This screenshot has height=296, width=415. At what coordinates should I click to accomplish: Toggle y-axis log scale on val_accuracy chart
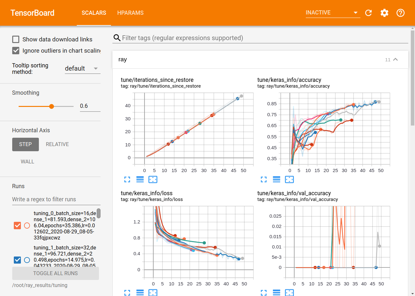tap(277, 292)
